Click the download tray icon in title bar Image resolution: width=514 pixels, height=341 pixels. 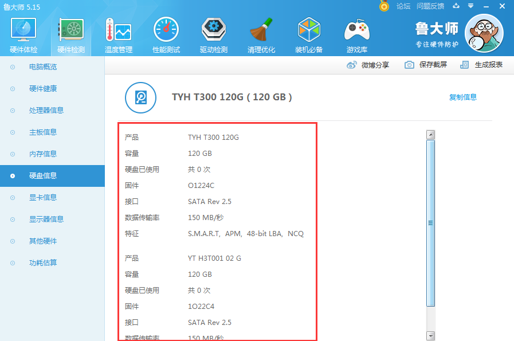point(456,6)
